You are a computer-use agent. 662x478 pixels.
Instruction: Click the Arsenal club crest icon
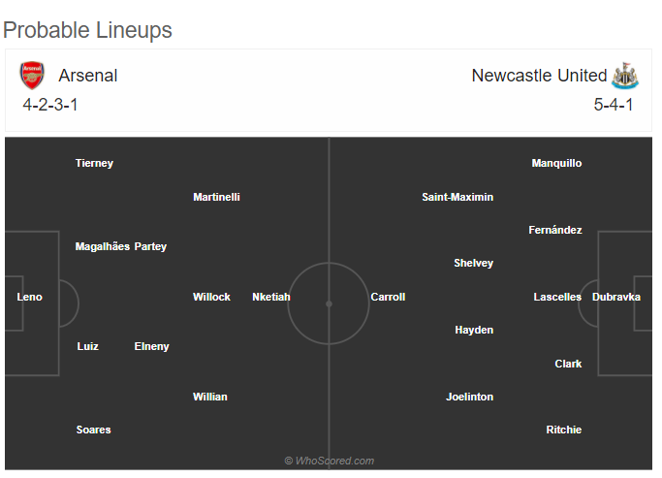tap(32, 76)
